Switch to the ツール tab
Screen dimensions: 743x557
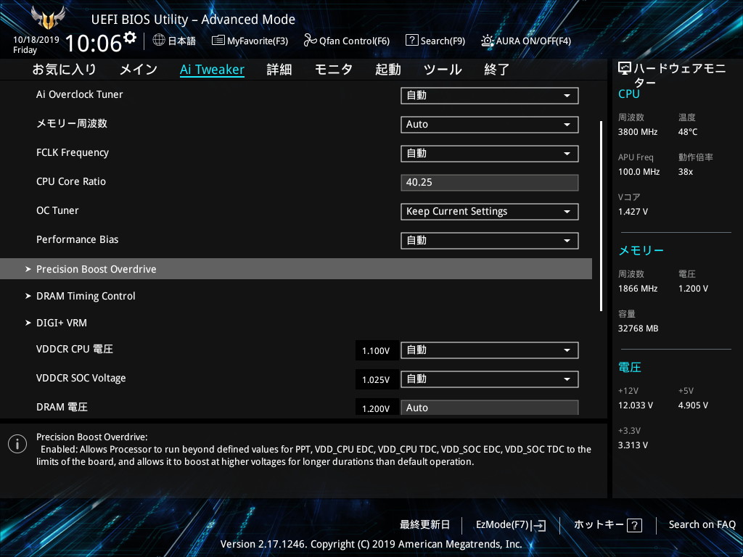click(443, 70)
